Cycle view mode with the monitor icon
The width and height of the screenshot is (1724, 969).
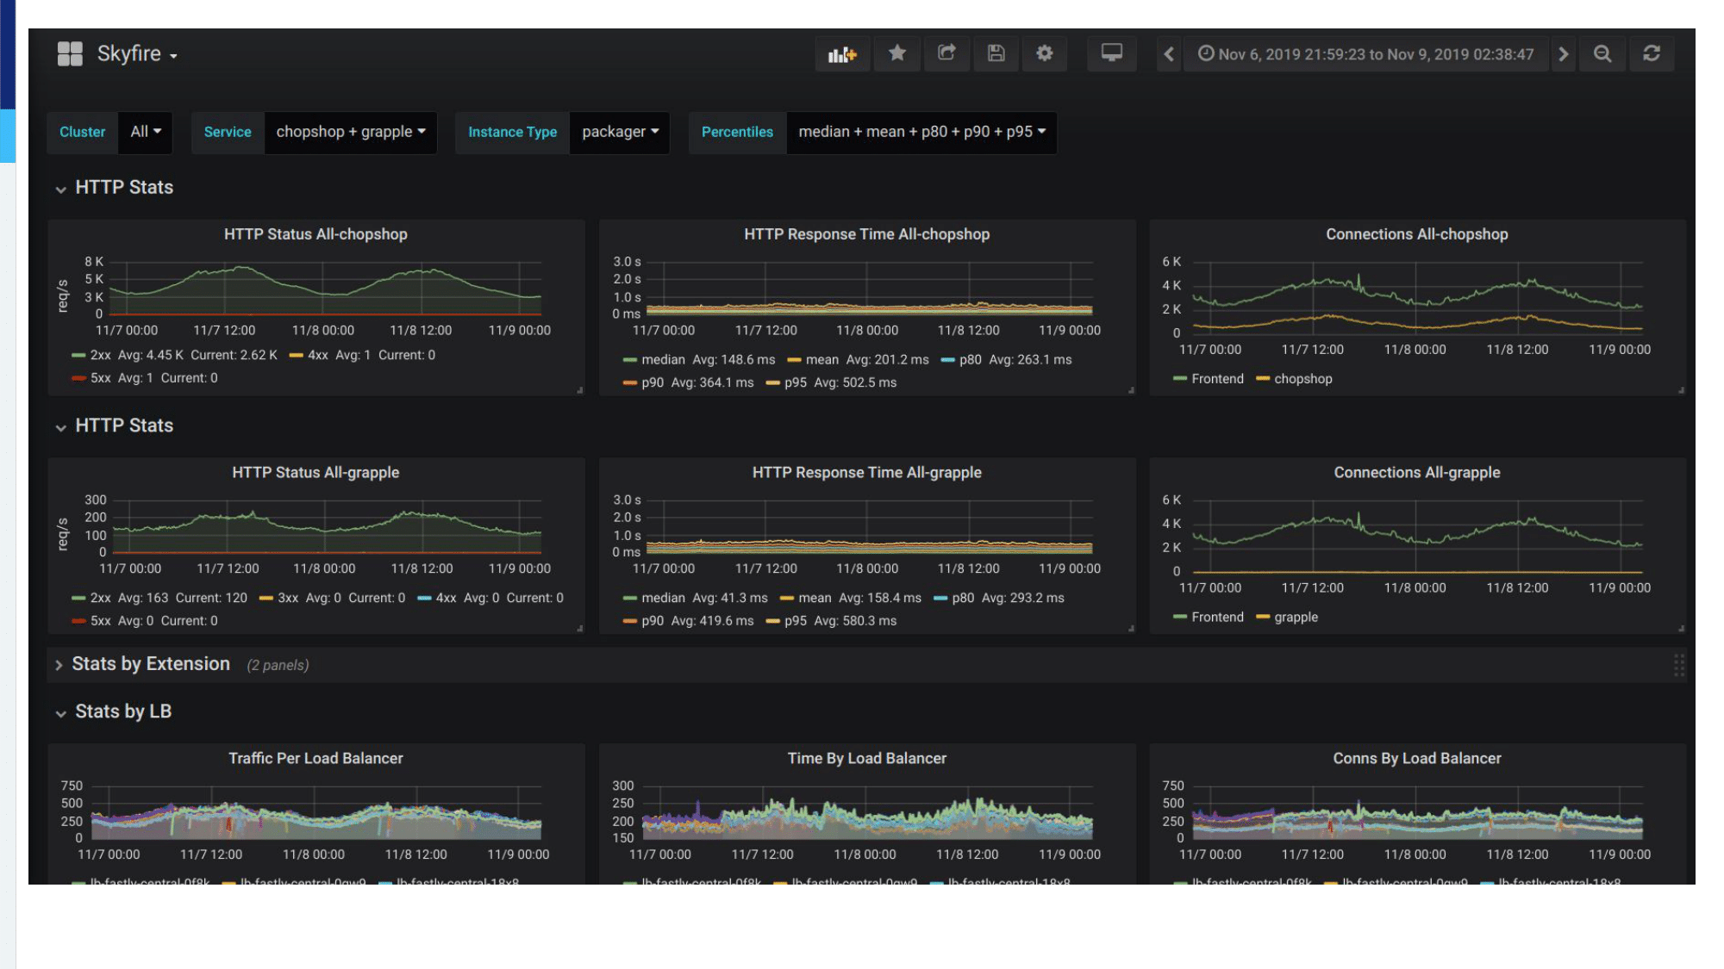tap(1112, 53)
